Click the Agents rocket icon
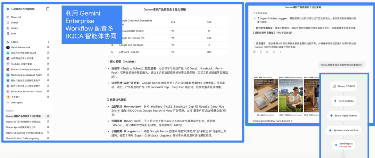 pos(8,42)
